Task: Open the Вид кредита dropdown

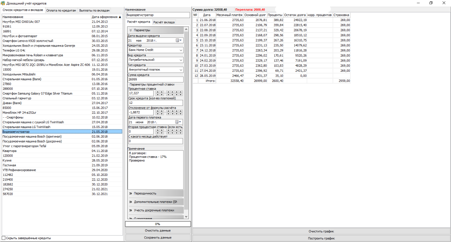Action: [x=180, y=60]
